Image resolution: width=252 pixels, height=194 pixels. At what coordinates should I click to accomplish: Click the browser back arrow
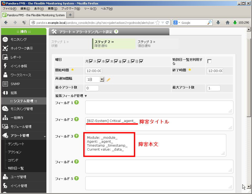tap(6, 23)
